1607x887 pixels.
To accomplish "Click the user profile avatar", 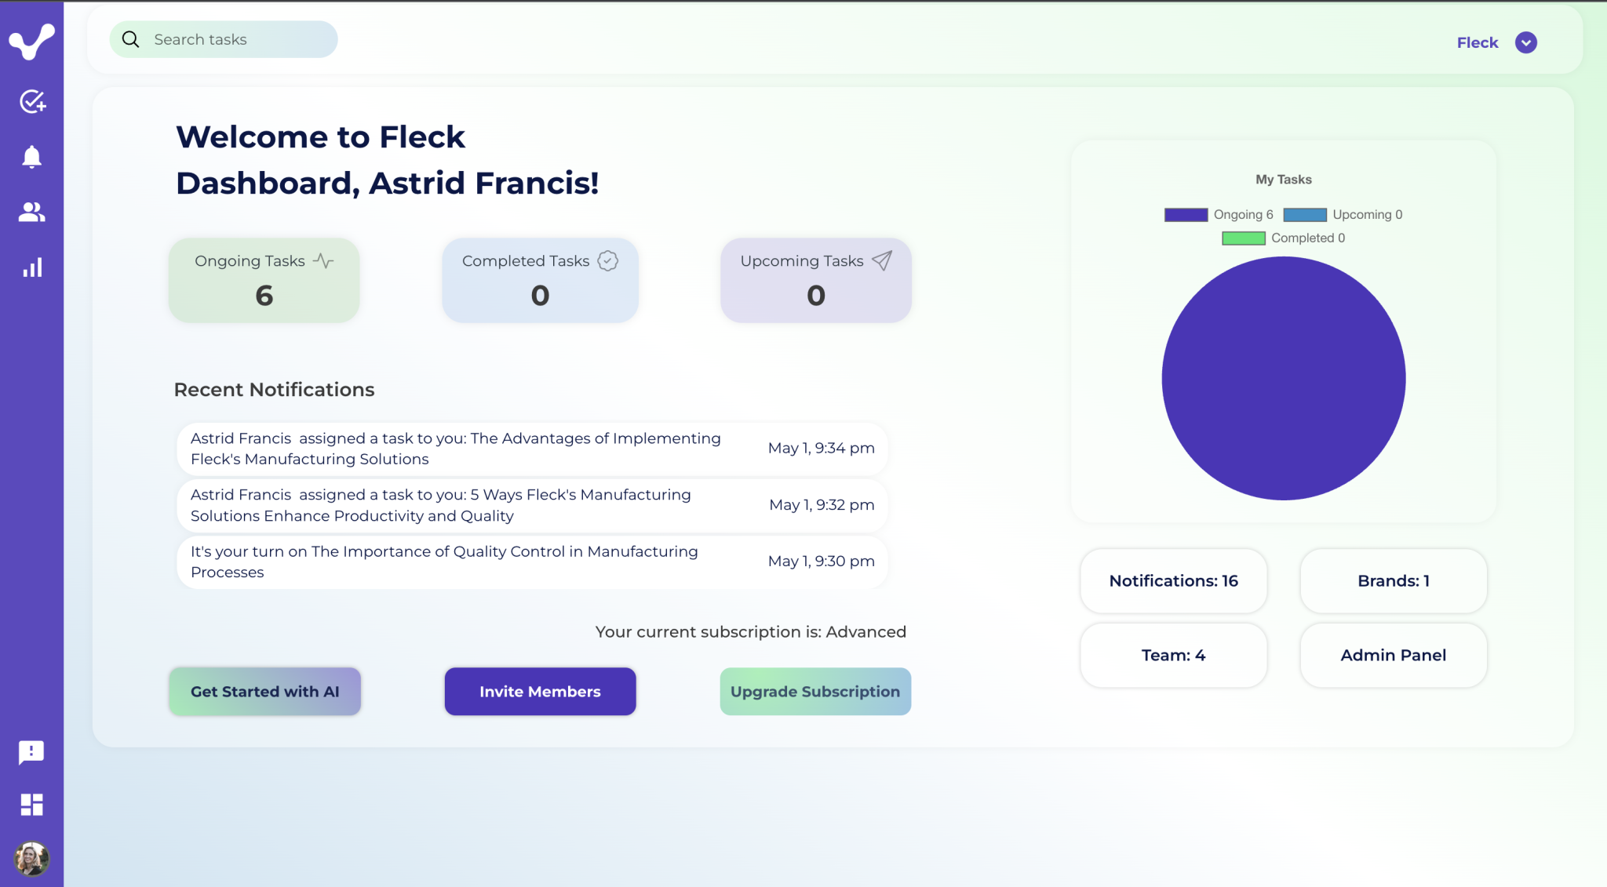I will (31, 859).
